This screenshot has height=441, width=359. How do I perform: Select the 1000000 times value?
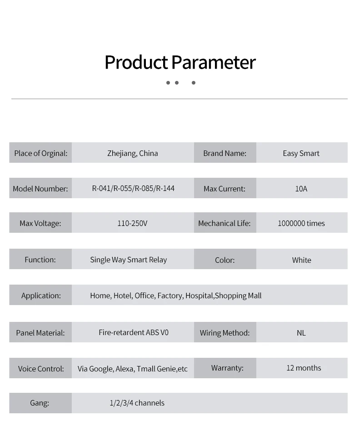[301, 223]
